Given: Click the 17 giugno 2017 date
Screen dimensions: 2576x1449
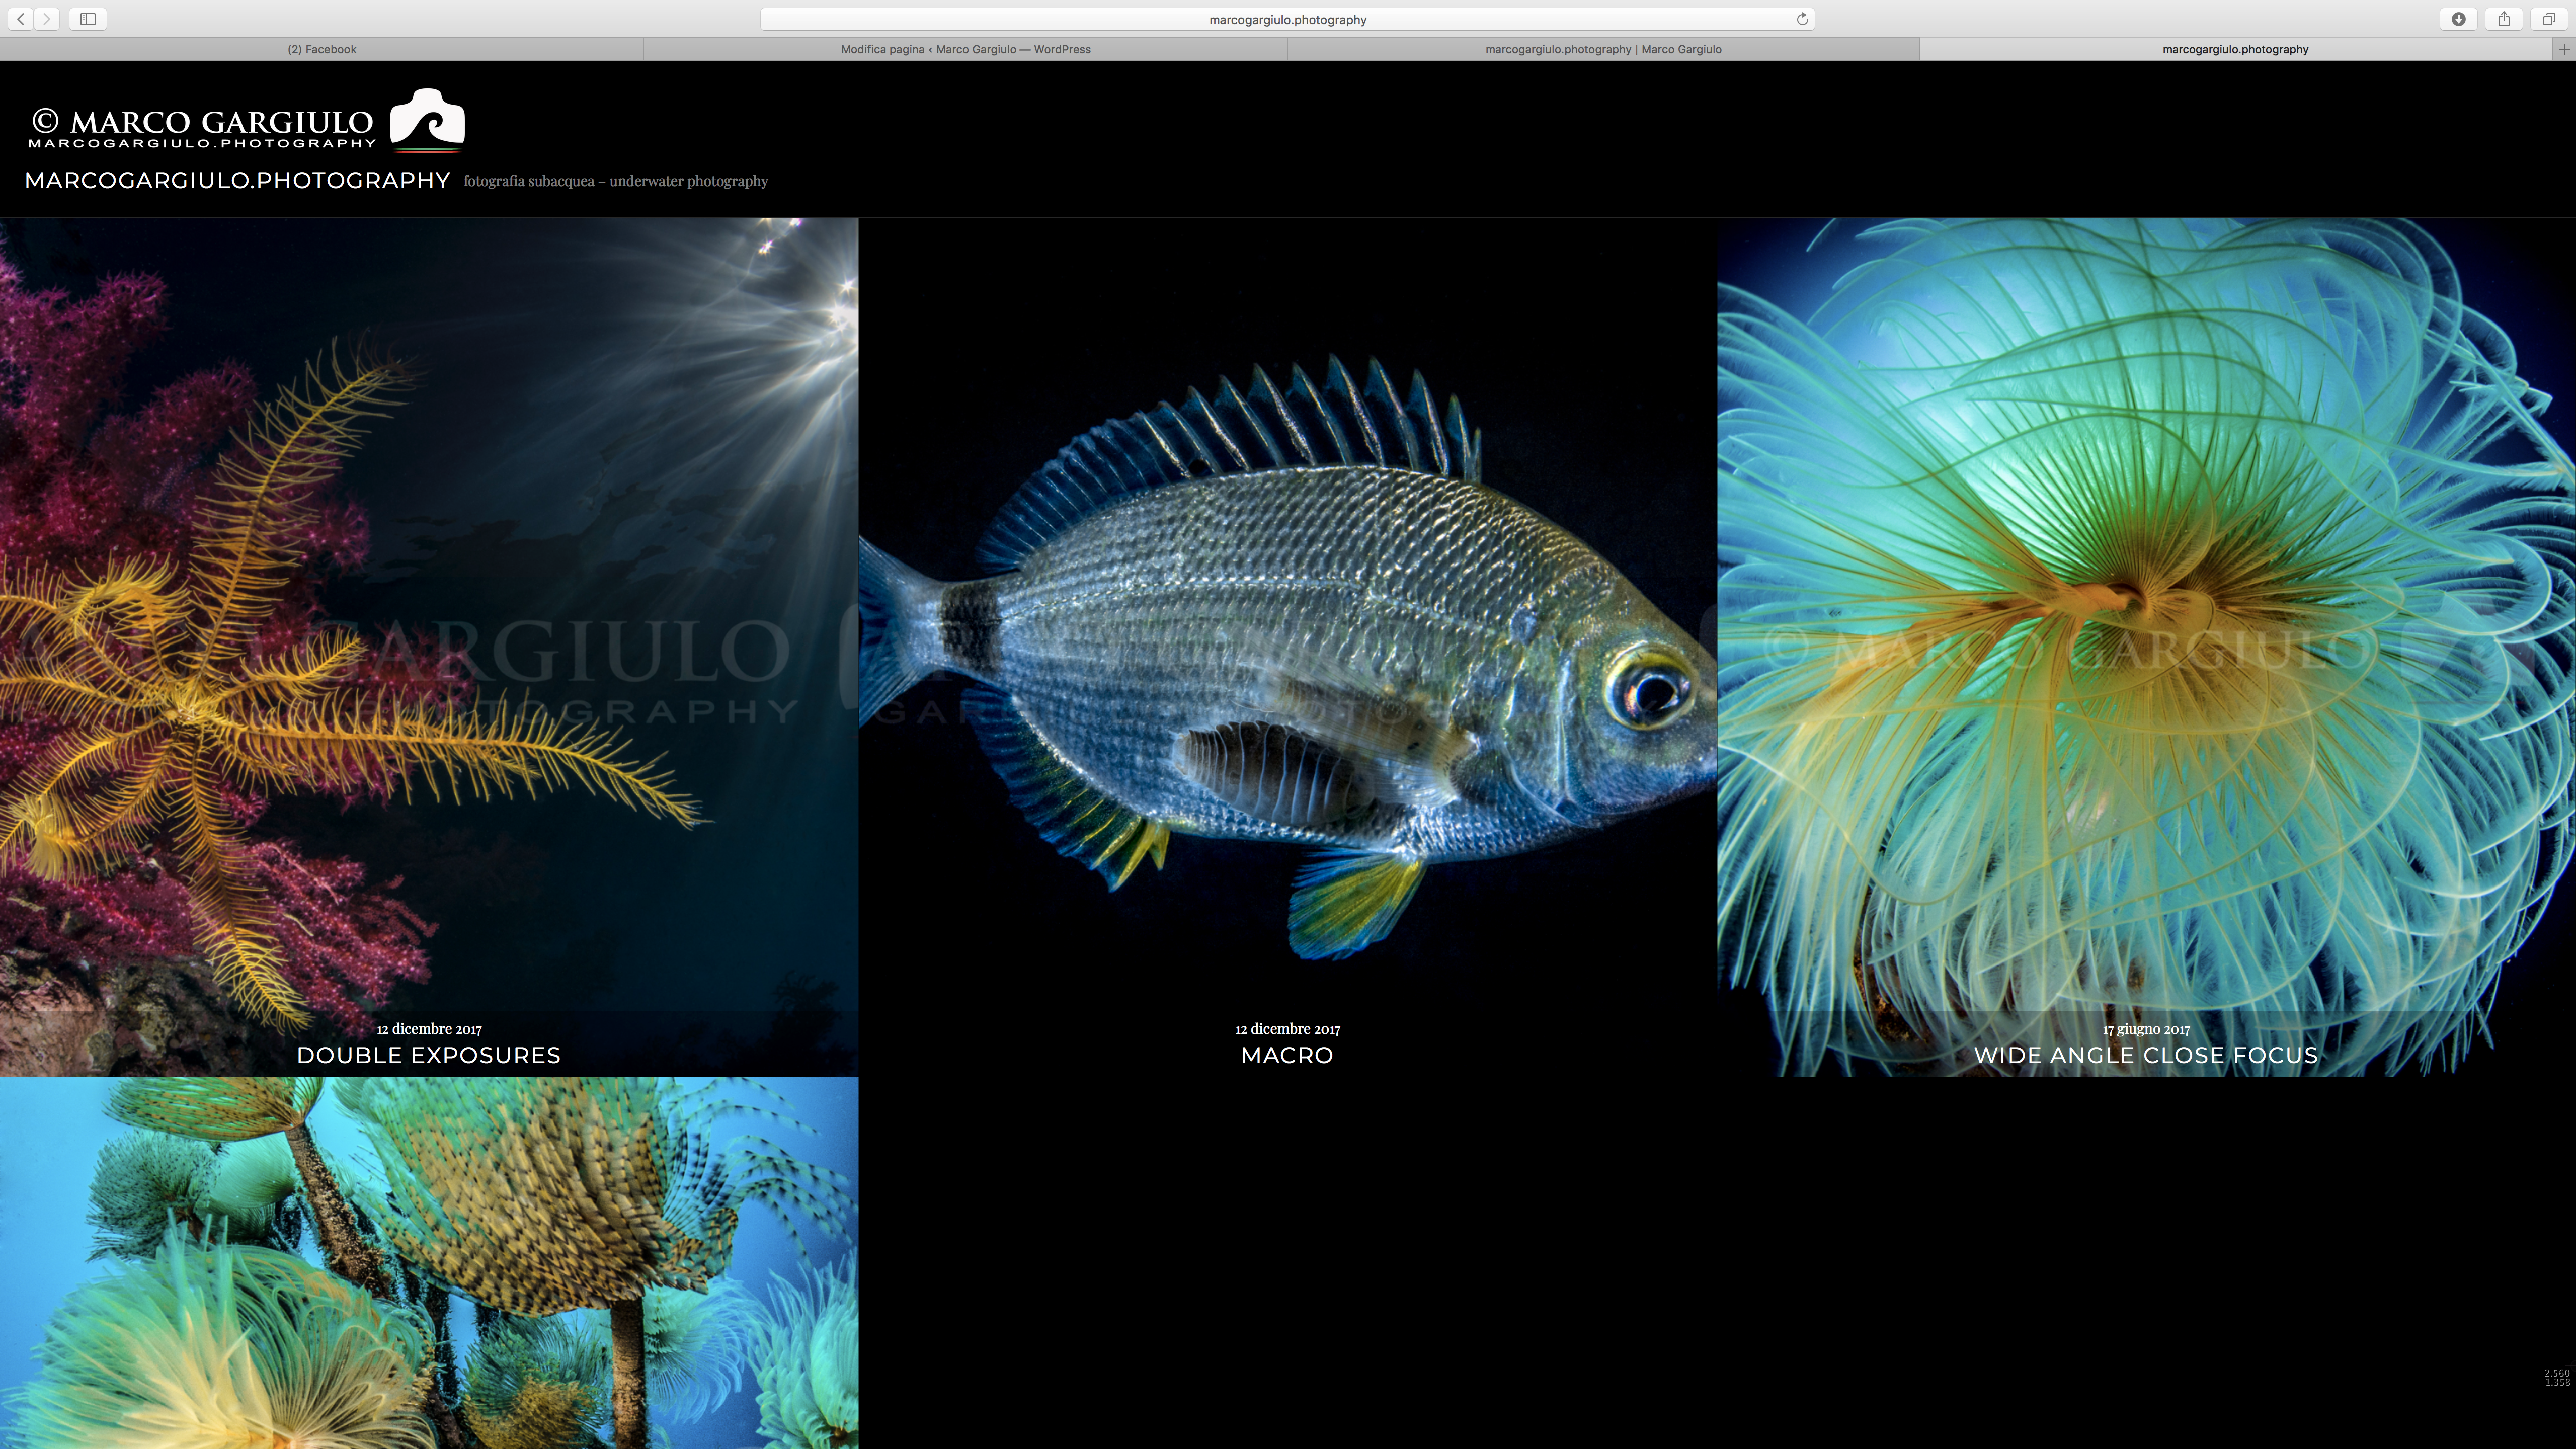Looking at the screenshot, I should (2146, 1029).
